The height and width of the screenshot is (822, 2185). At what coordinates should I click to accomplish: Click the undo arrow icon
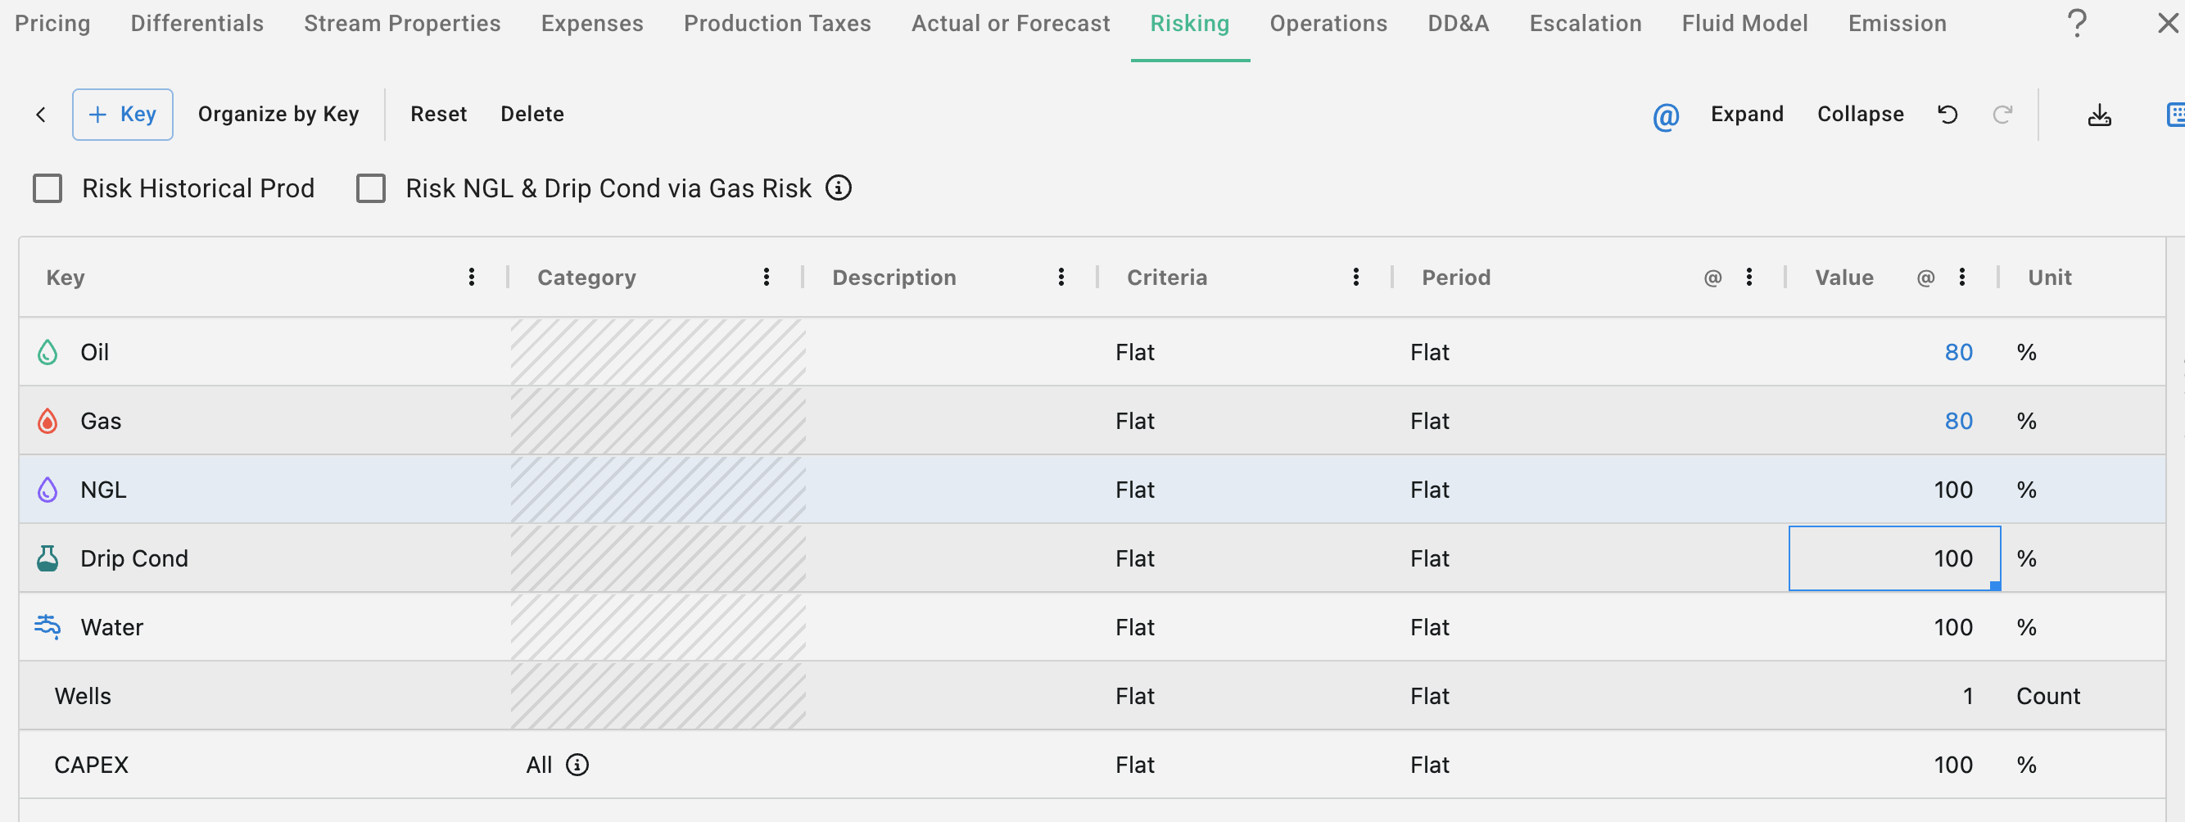pos(1947,115)
